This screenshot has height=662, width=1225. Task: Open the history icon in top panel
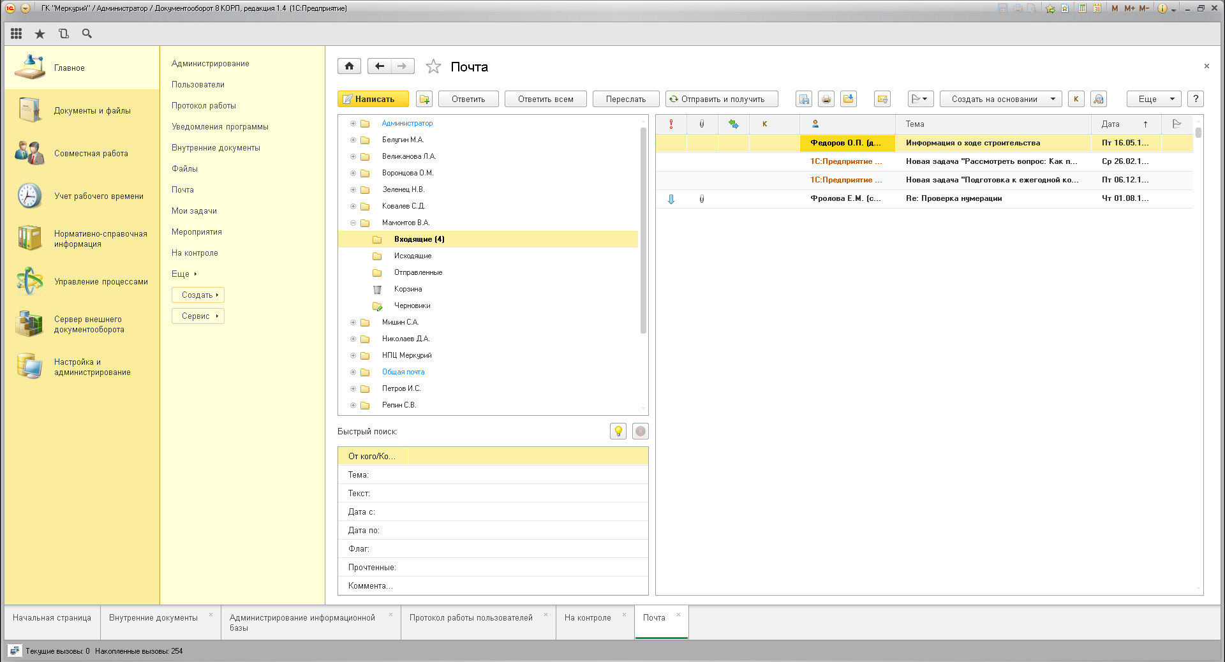click(x=64, y=34)
